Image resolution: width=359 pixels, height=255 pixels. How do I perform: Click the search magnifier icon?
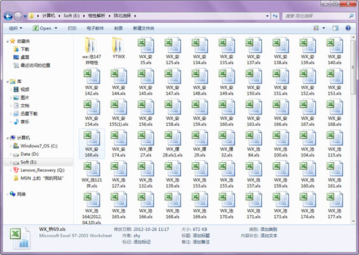351,16
